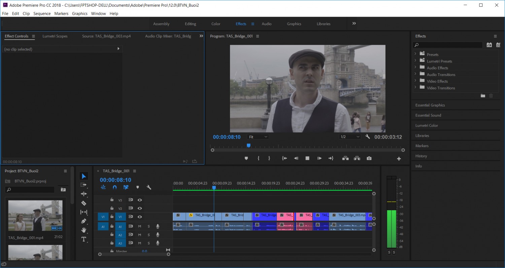Screen dimensions: 505x268
Task: Open the 1/2 playback resolution dropdown
Action: [350, 137]
